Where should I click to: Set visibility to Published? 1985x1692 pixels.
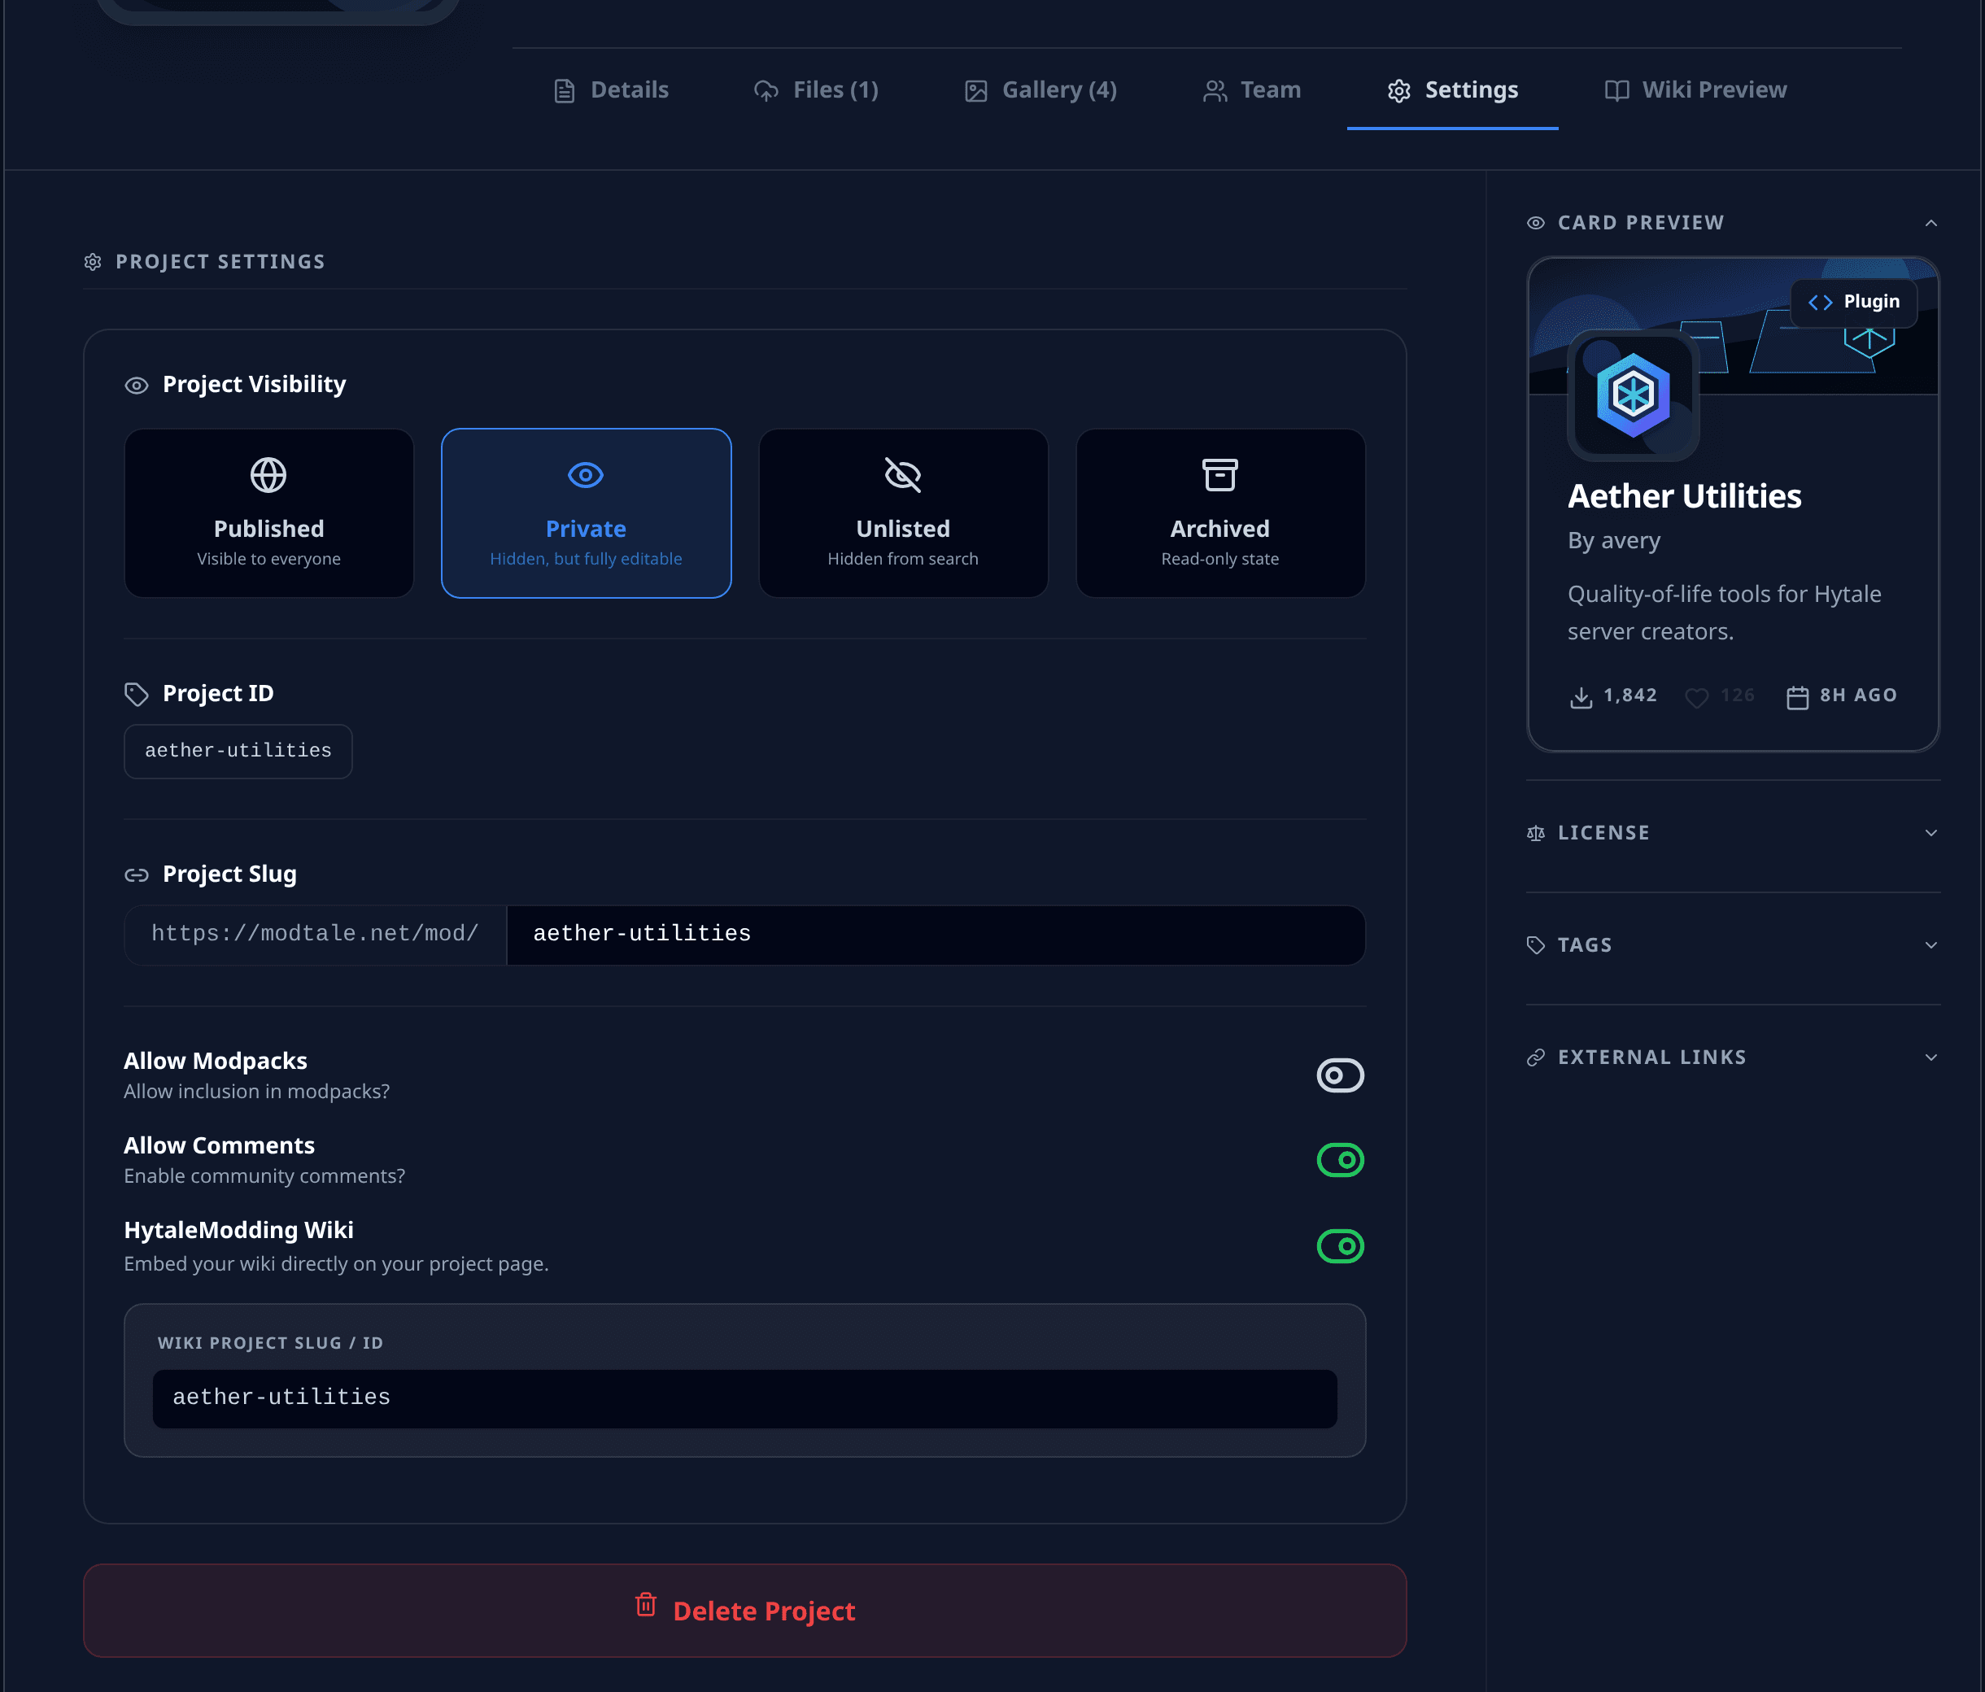tap(269, 513)
